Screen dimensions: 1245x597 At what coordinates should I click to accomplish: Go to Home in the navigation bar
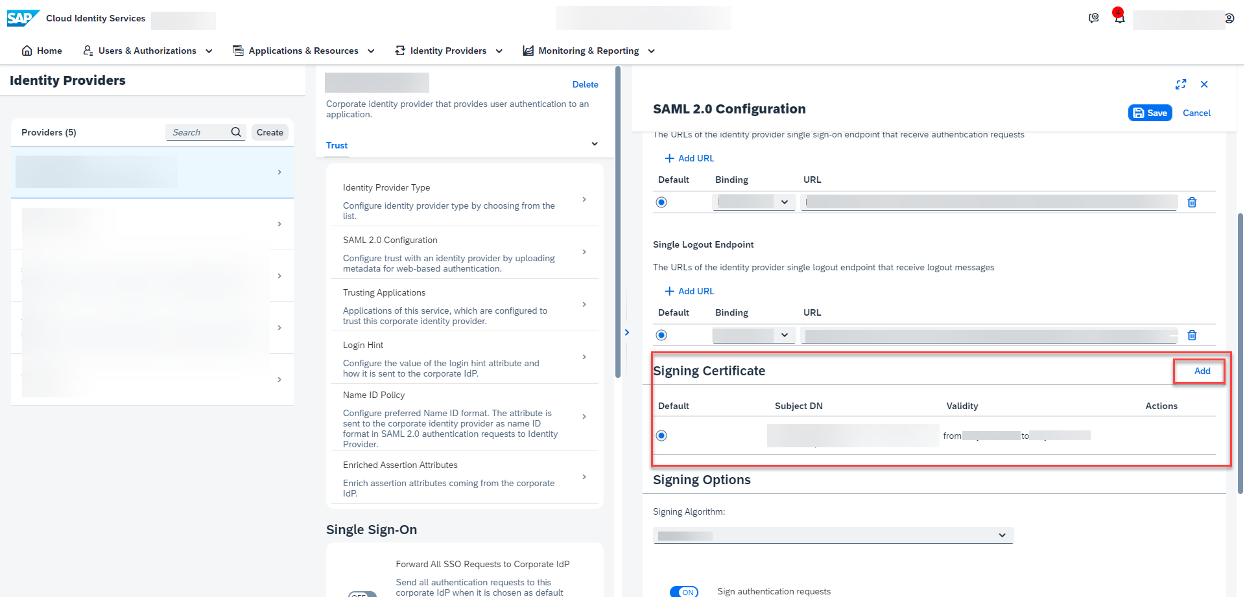[42, 51]
